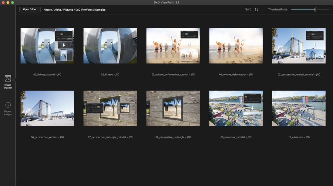Show Recent images clock icon

pos(8,105)
